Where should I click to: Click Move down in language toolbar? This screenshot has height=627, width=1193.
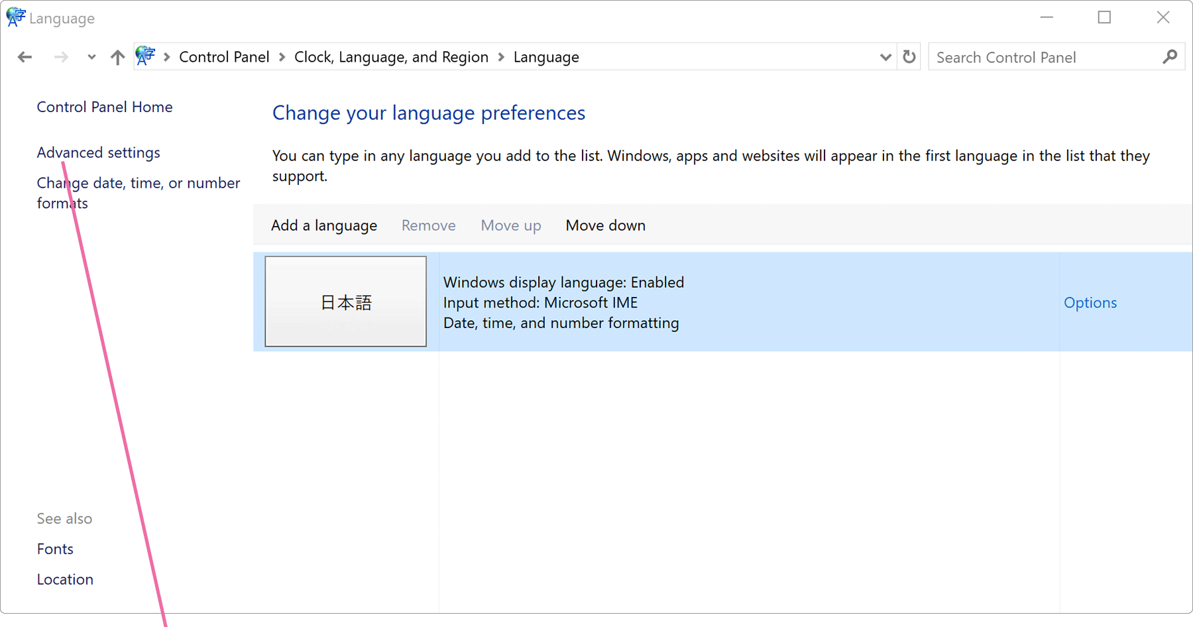pos(606,225)
